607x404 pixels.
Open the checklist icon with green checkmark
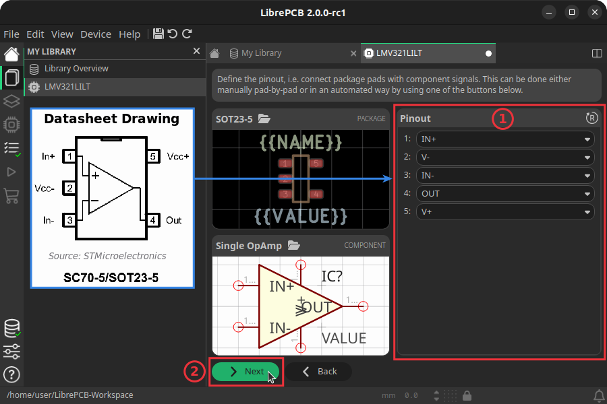tap(11, 148)
